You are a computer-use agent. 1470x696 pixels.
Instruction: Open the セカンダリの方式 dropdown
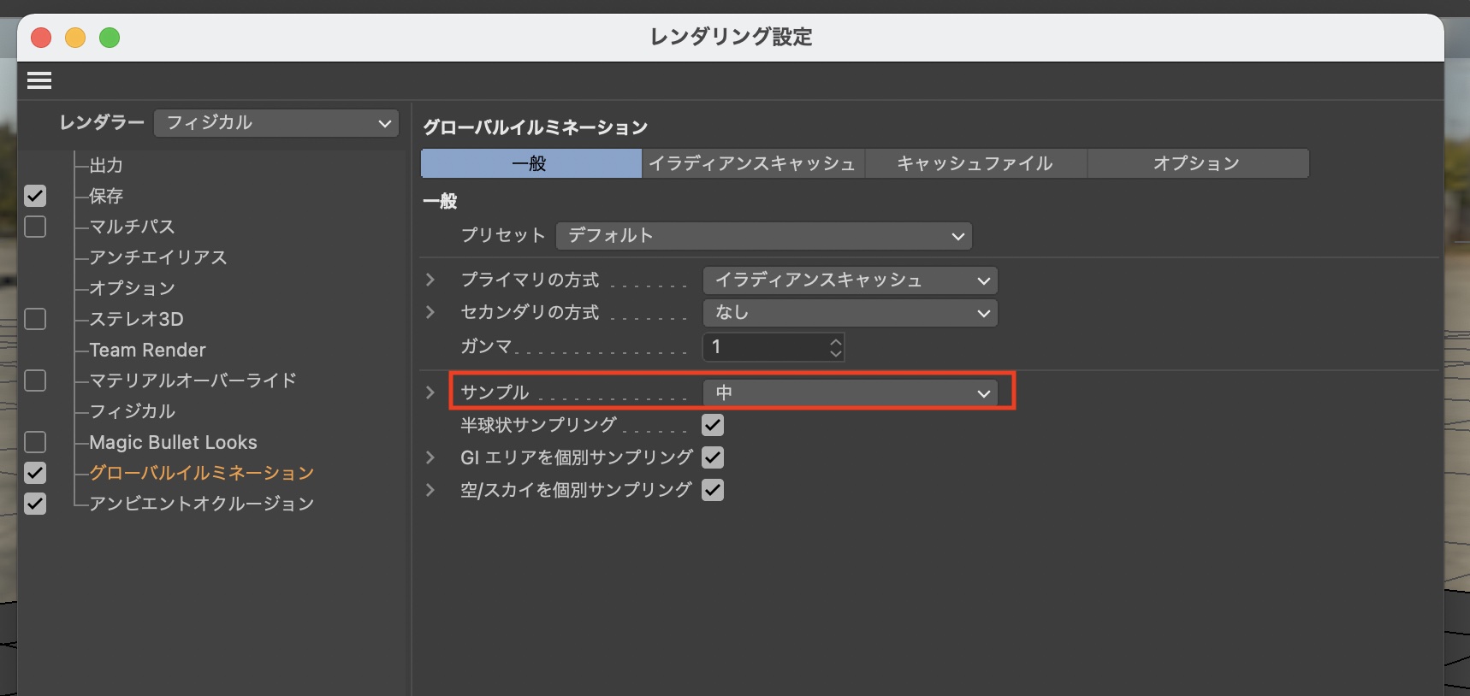click(x=850, y=313)
